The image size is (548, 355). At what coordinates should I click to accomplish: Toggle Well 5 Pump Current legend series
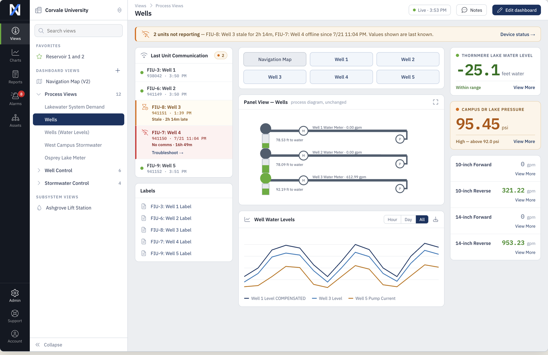[x=372, y=298]
